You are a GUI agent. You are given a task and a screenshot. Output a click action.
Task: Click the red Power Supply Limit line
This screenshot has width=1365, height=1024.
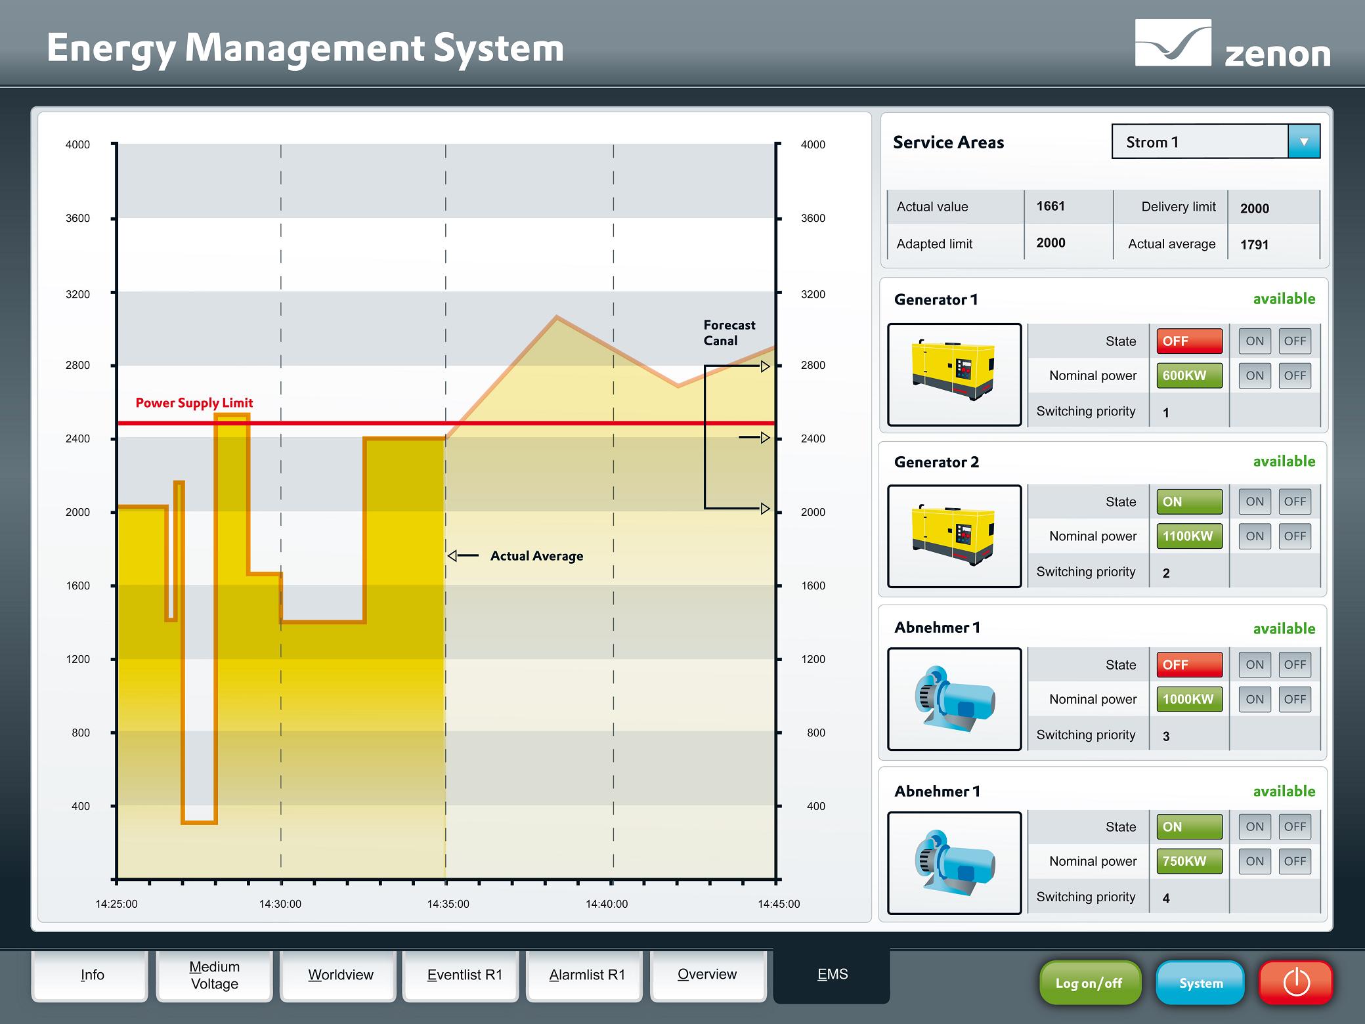525,423
